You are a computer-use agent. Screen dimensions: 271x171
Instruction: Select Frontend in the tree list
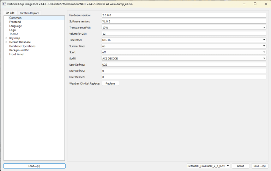[x=15, y=22]
